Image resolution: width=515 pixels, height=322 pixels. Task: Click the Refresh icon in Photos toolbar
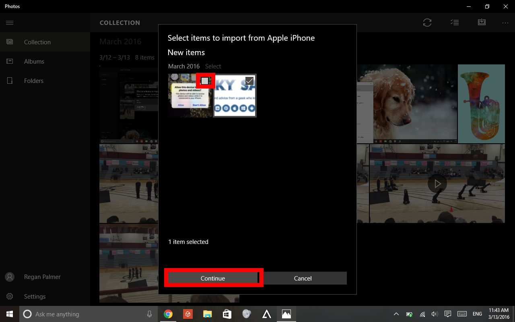pyautogui.click(x=427, y=23)
